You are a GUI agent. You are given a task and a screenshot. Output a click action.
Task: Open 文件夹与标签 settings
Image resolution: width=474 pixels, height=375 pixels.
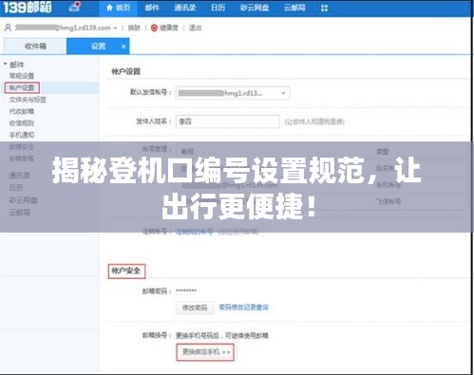tap(28, 100)
